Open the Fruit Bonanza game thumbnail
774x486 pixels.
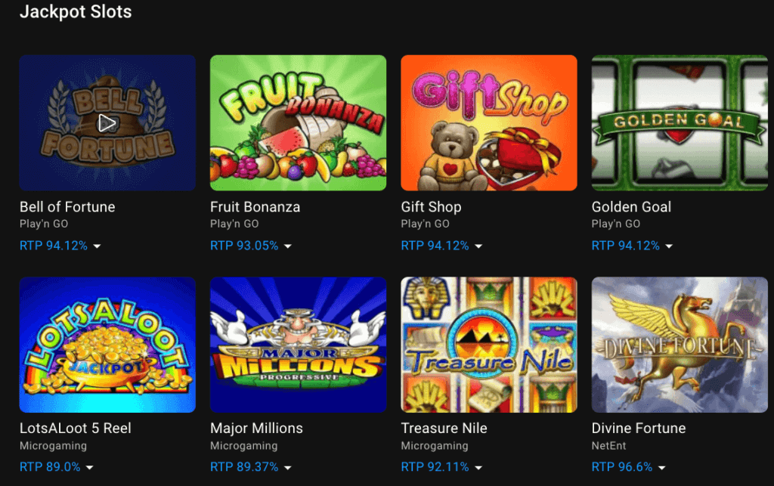tap(298, 122)
